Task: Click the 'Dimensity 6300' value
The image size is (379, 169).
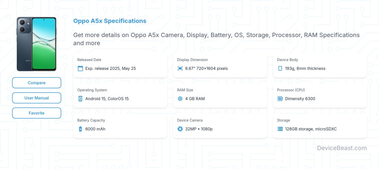Action: [300, 99]
